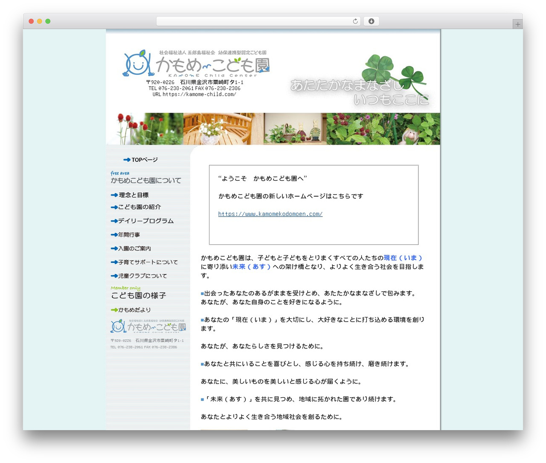546x463 pixels.
Task: Go to the TOPページ menu item
Action: pyautogui.click(x=141, y=160)
